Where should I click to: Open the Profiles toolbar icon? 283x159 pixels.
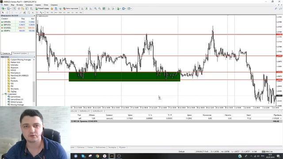[x=8, y=8]
